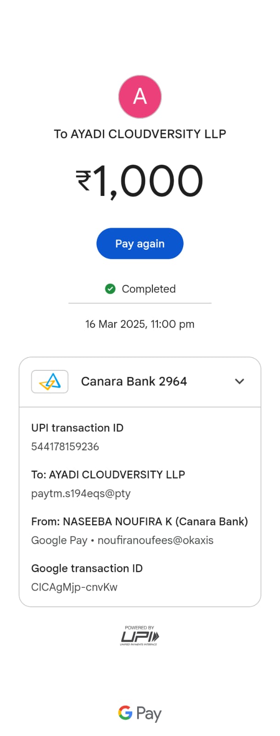Select UPI transaction number 544178159236
Viewport: 280px width, 736px height.
point(65,447)
